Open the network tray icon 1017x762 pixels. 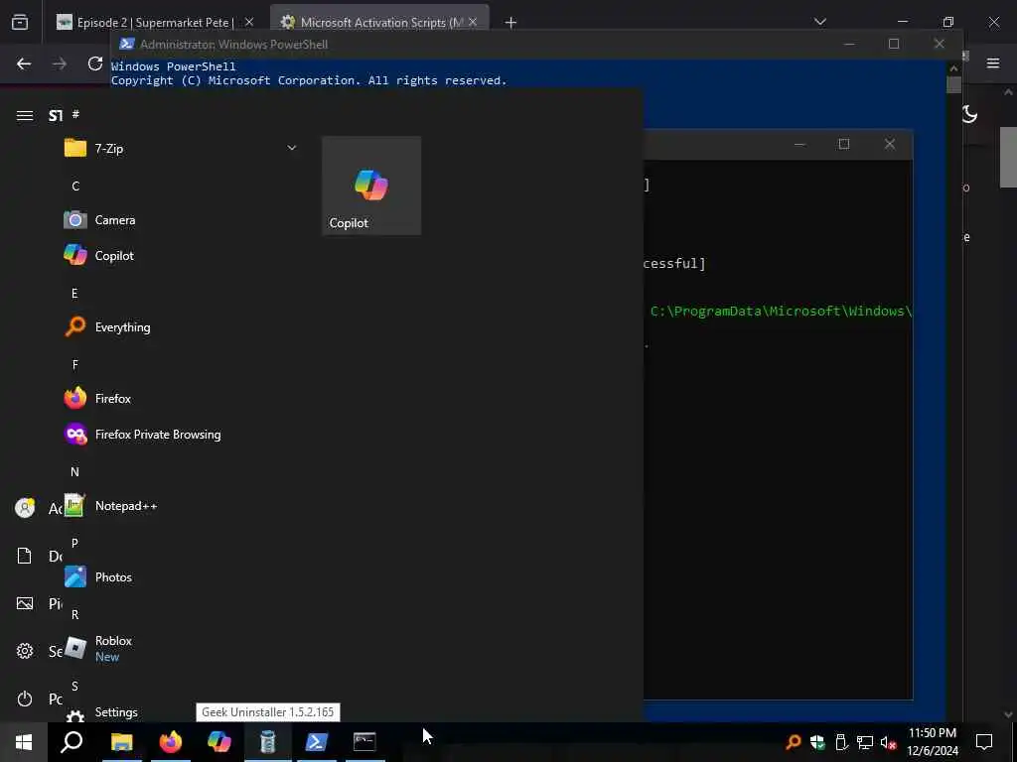point(865,742)
